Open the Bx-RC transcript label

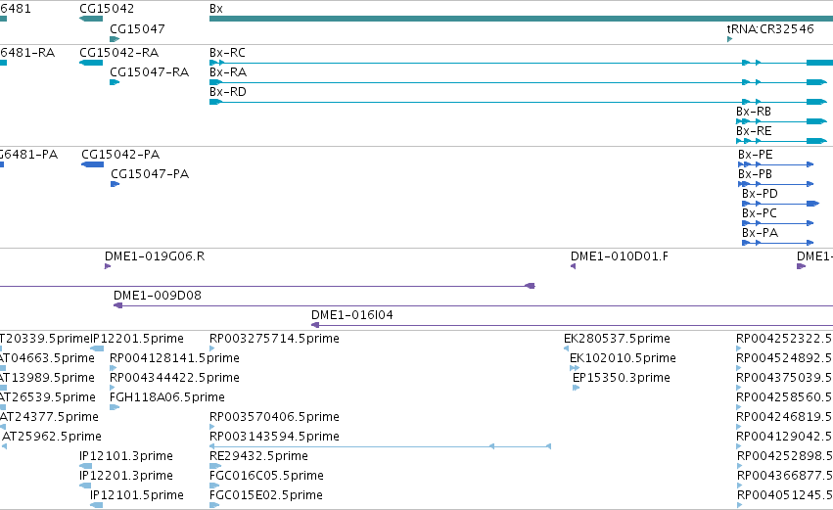(227, 53)
